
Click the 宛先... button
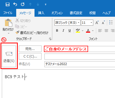(x=30, y=49)
